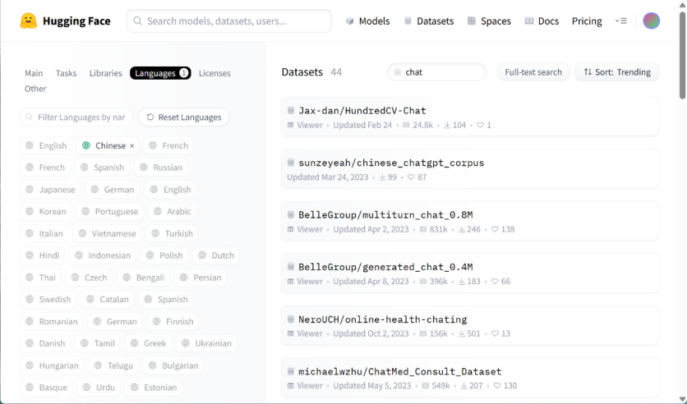Click the grid icon beside Spaces
The height and width of the screenshot is (404, 687).
472,21
